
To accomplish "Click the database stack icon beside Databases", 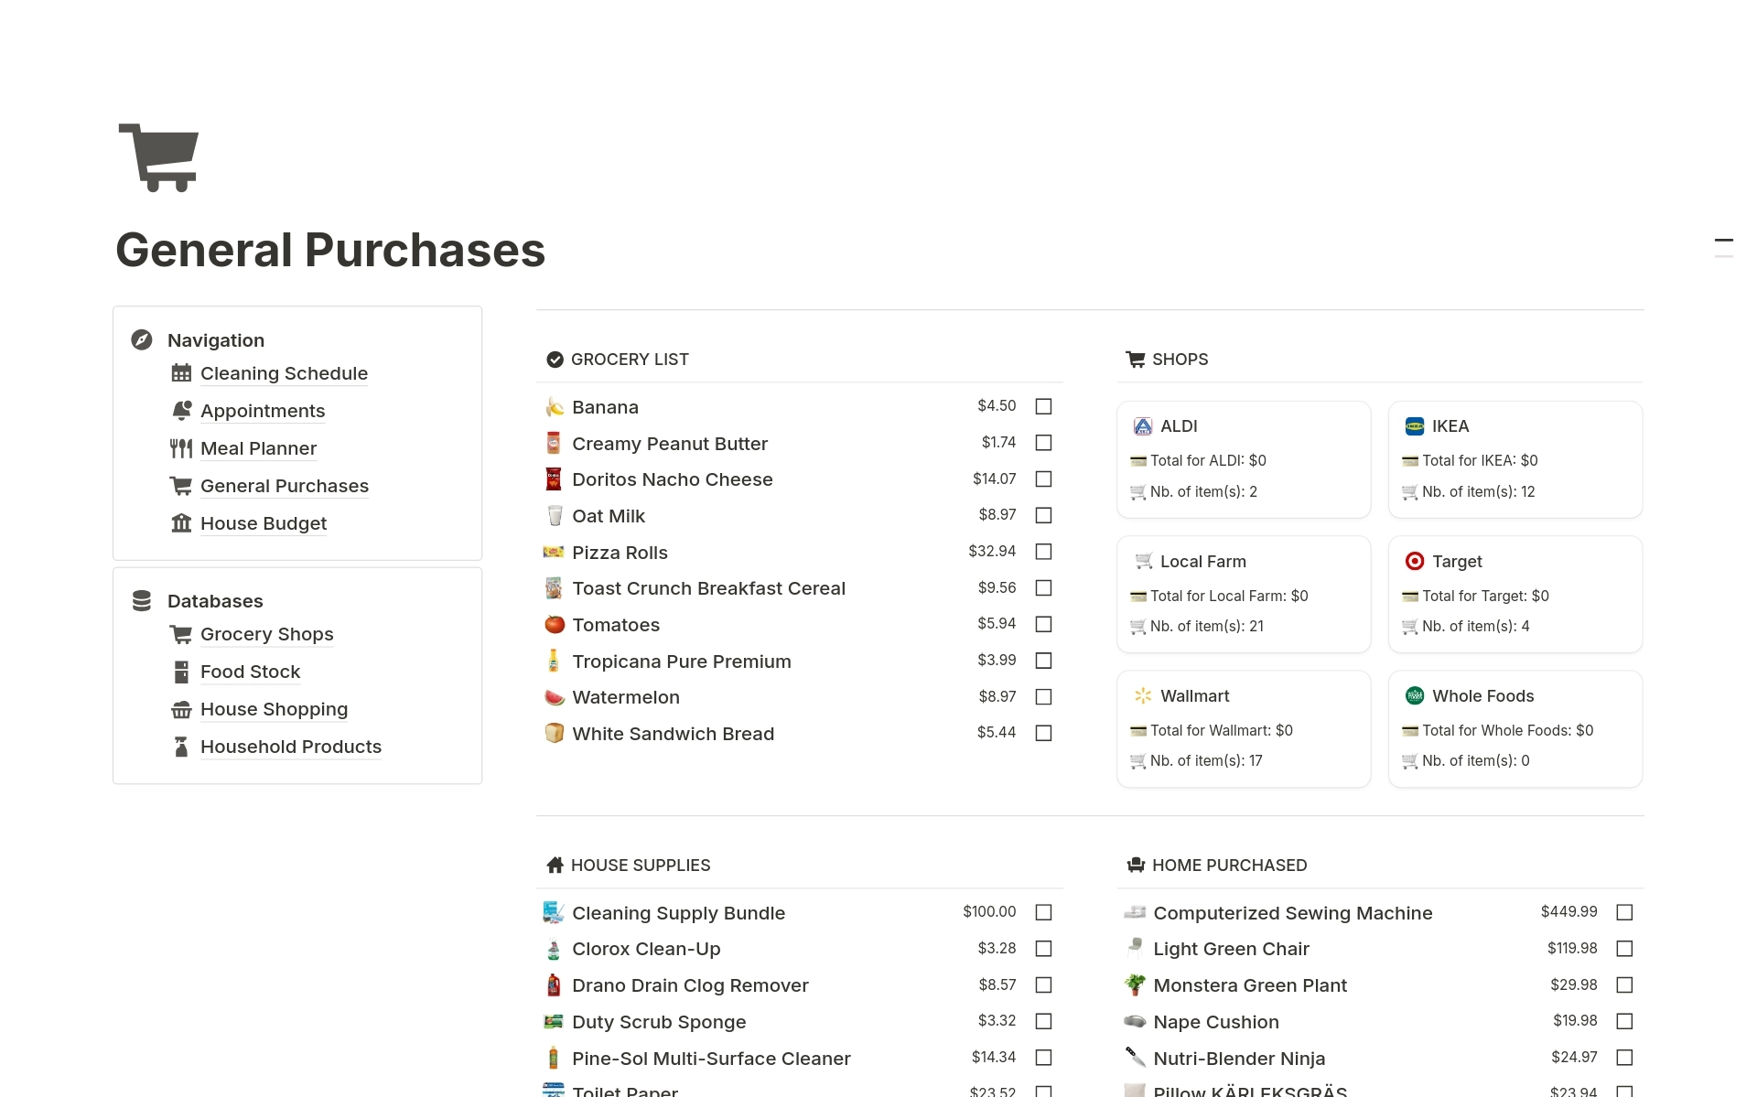I will pos(142,601).
